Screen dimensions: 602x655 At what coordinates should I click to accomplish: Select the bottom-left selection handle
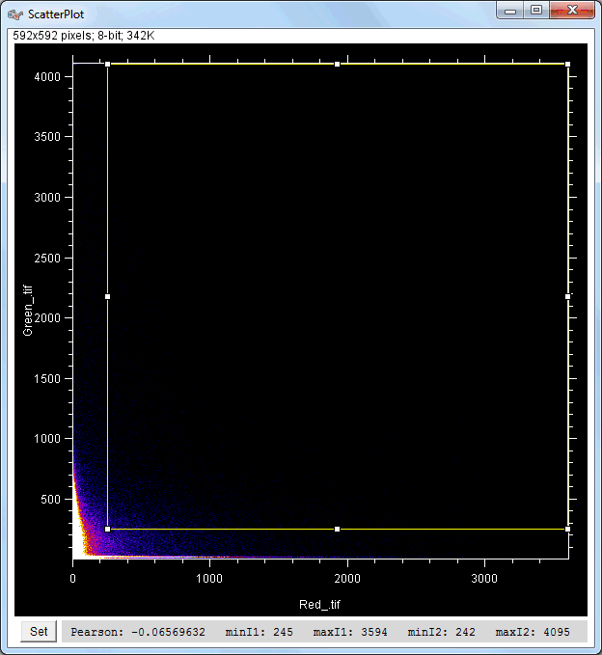click(107, 530)
